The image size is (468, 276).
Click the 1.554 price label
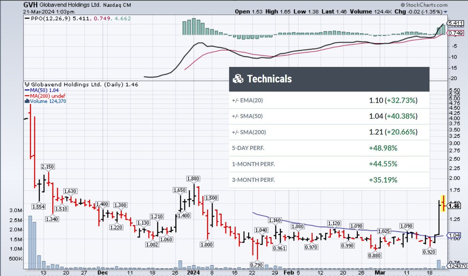[38, 206]
